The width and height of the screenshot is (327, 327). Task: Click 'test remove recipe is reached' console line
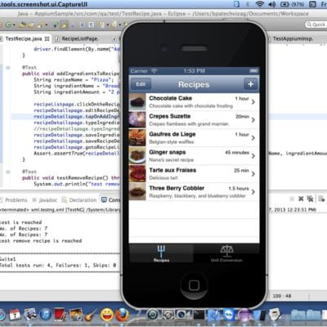pos(41,241)
